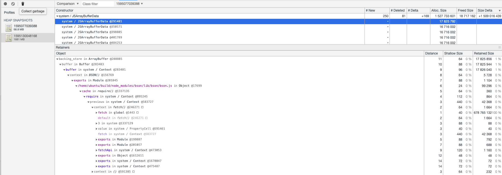This screenshot has height=175, width=502.
Task: Click the Retainers panel menu icon
Action: pos(500,48)
